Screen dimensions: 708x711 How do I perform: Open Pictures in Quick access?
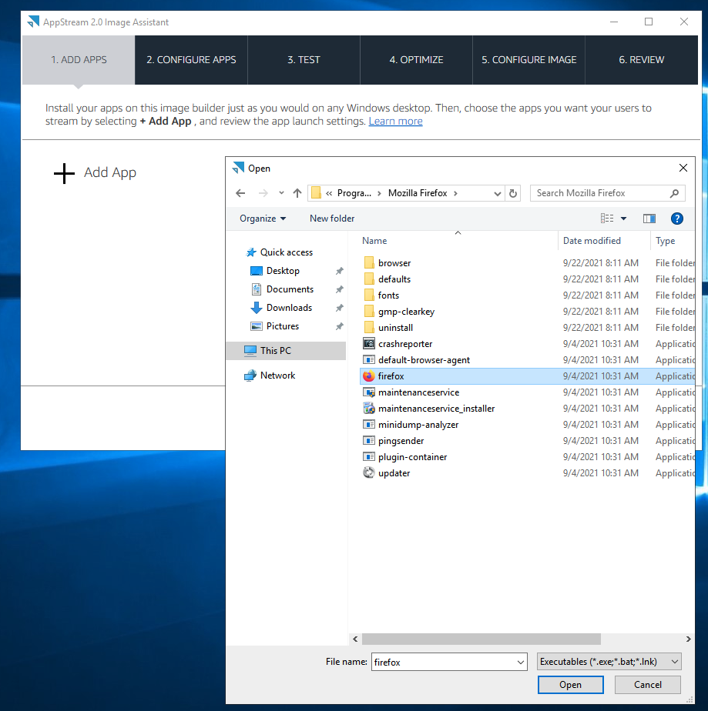coord(282,326)
